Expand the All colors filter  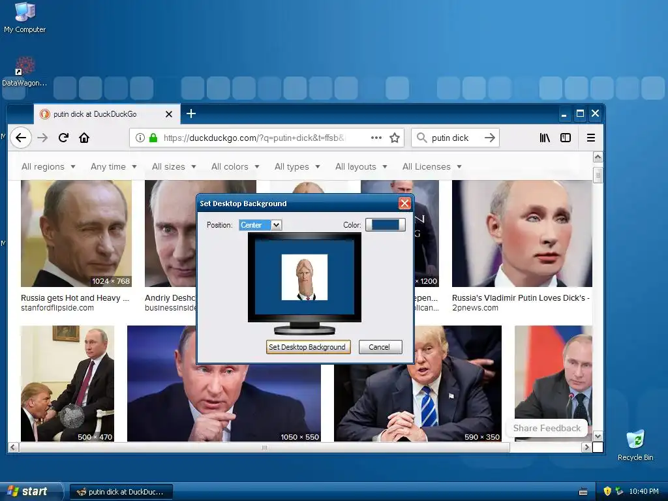point(235,166)
